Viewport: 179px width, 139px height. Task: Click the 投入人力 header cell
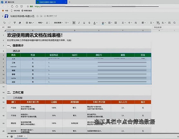pos(123,102)
